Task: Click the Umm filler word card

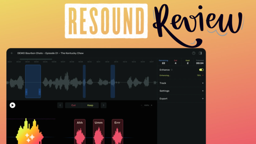Action: pos(99,132)
